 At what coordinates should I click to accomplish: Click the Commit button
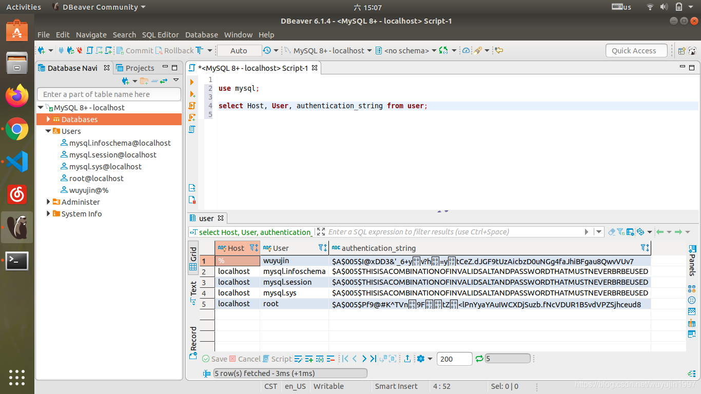pos(134,51)
